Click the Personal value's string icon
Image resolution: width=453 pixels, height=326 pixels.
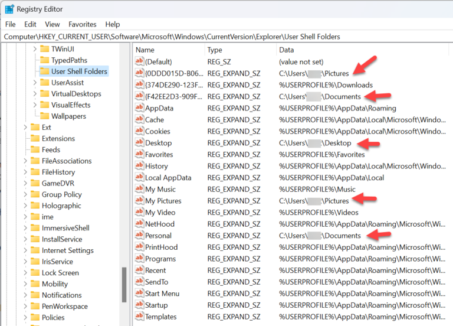(x=140, y=236)
